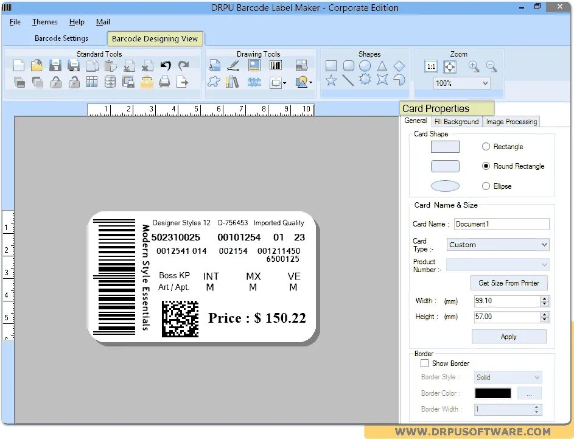The height and width of the screenshot is (439, 574).
Task: Open the Themes menu
Action: point(44,22)
